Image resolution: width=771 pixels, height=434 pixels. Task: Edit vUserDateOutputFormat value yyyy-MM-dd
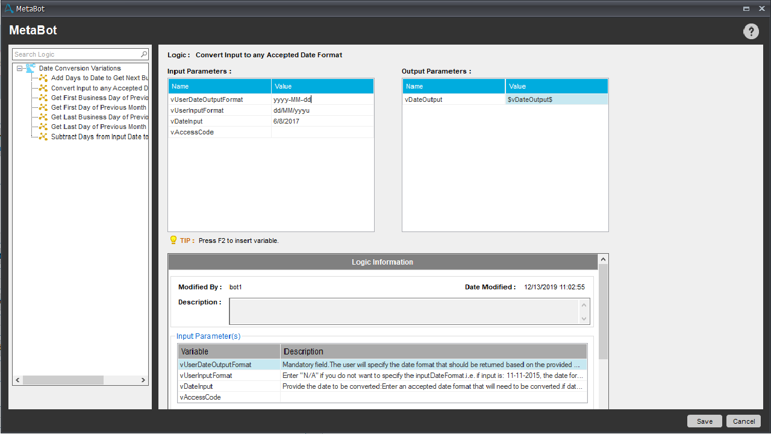pos(322,99)
